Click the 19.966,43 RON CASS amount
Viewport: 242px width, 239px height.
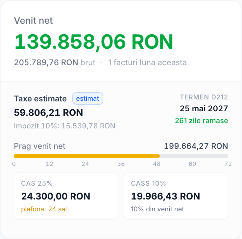pos(165,196)
